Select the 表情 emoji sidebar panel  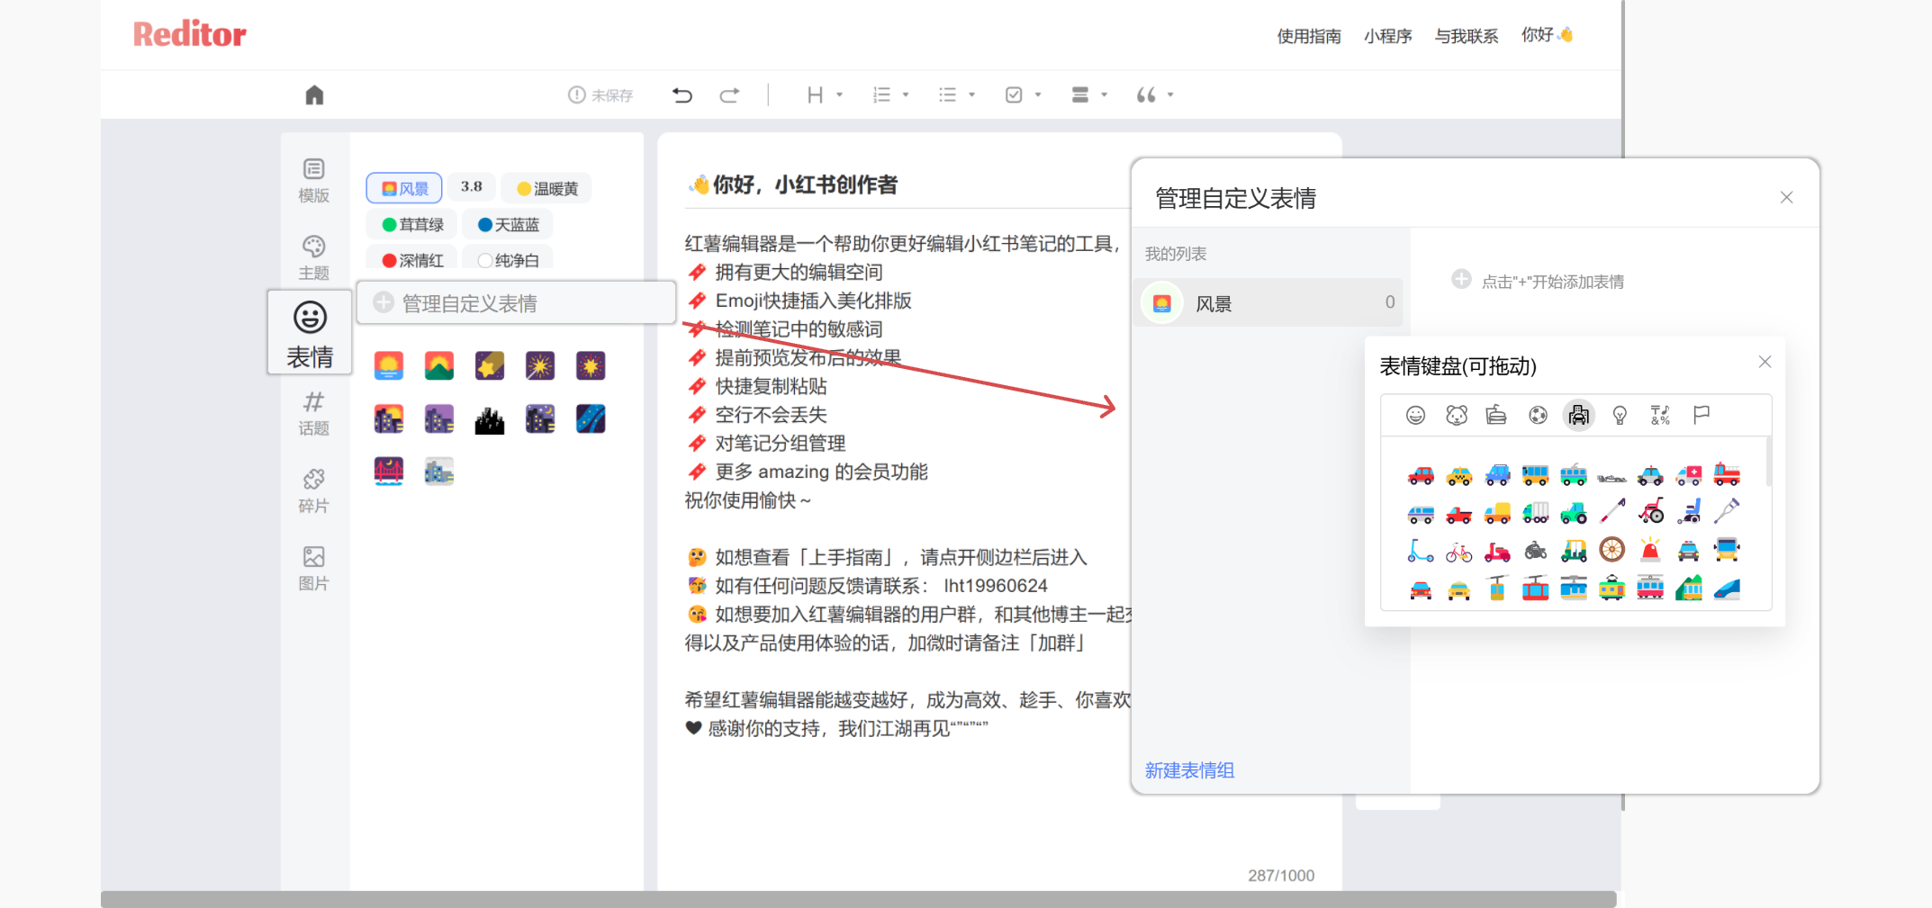tap(310, 334)
